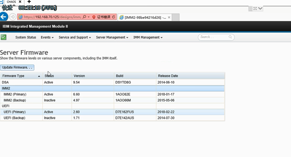This screenshot has width=291, height=157.
Task: Click the page refresh icon
Action: [114, 17]
